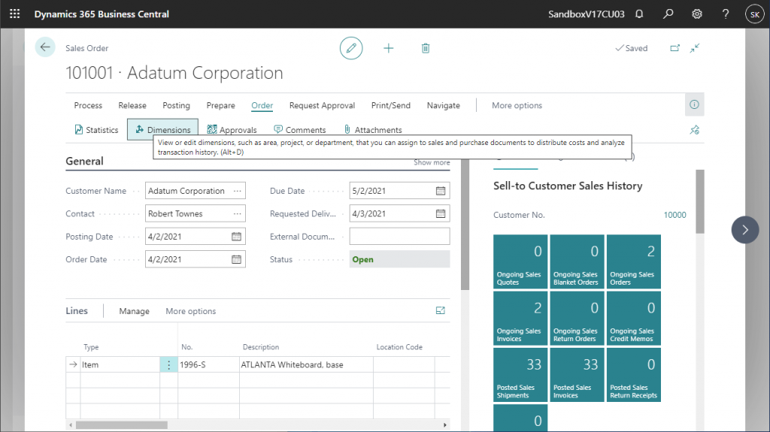Sort by Location Code column header
Viewport: 770px width, 432px height.
[x=399, y=347]
